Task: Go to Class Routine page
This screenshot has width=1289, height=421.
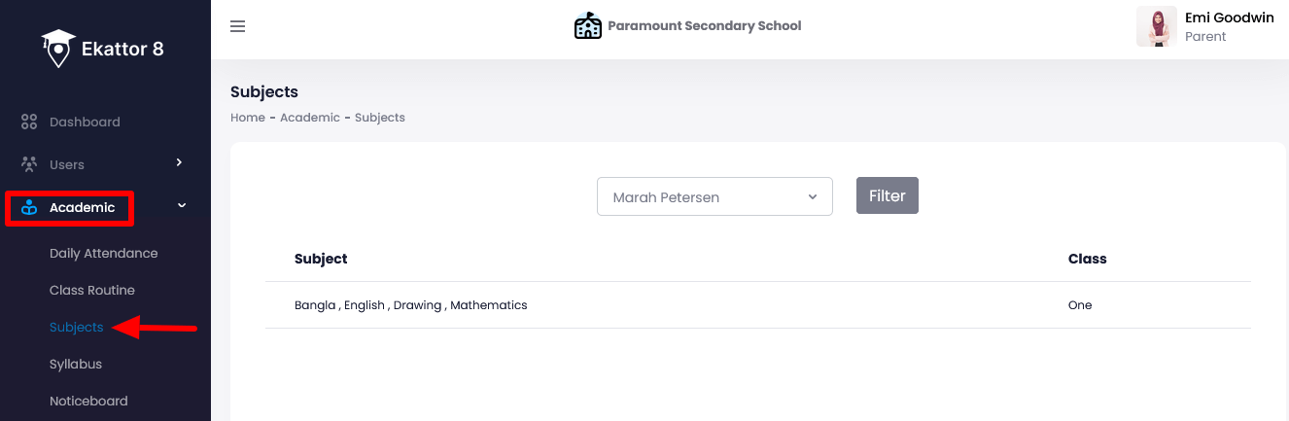Action: [92, 290]
